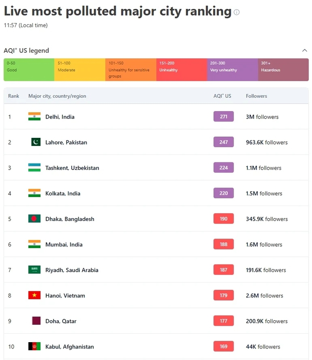
Task: Click the Followers column header
Action: coord(256,96)
